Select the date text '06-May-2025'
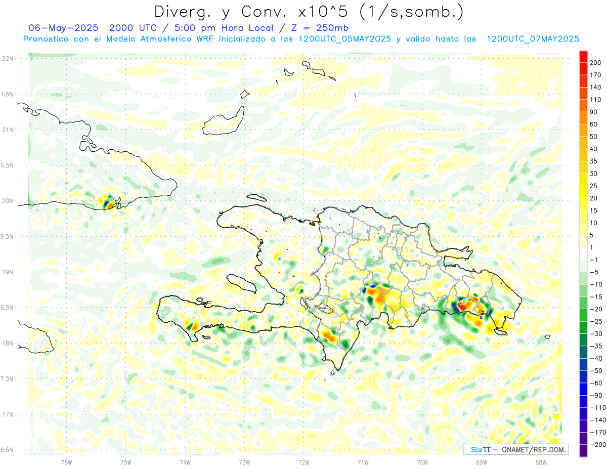This screenshot has height=469, width=607. [63, 27]
